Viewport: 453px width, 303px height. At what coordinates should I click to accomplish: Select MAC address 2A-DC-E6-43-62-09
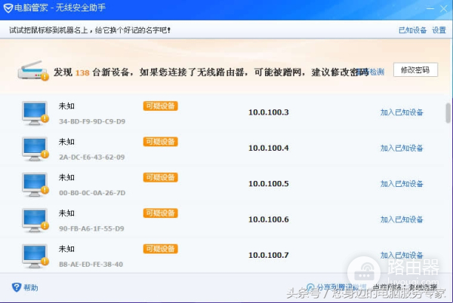pyautogui.click(x=92, y=157)
